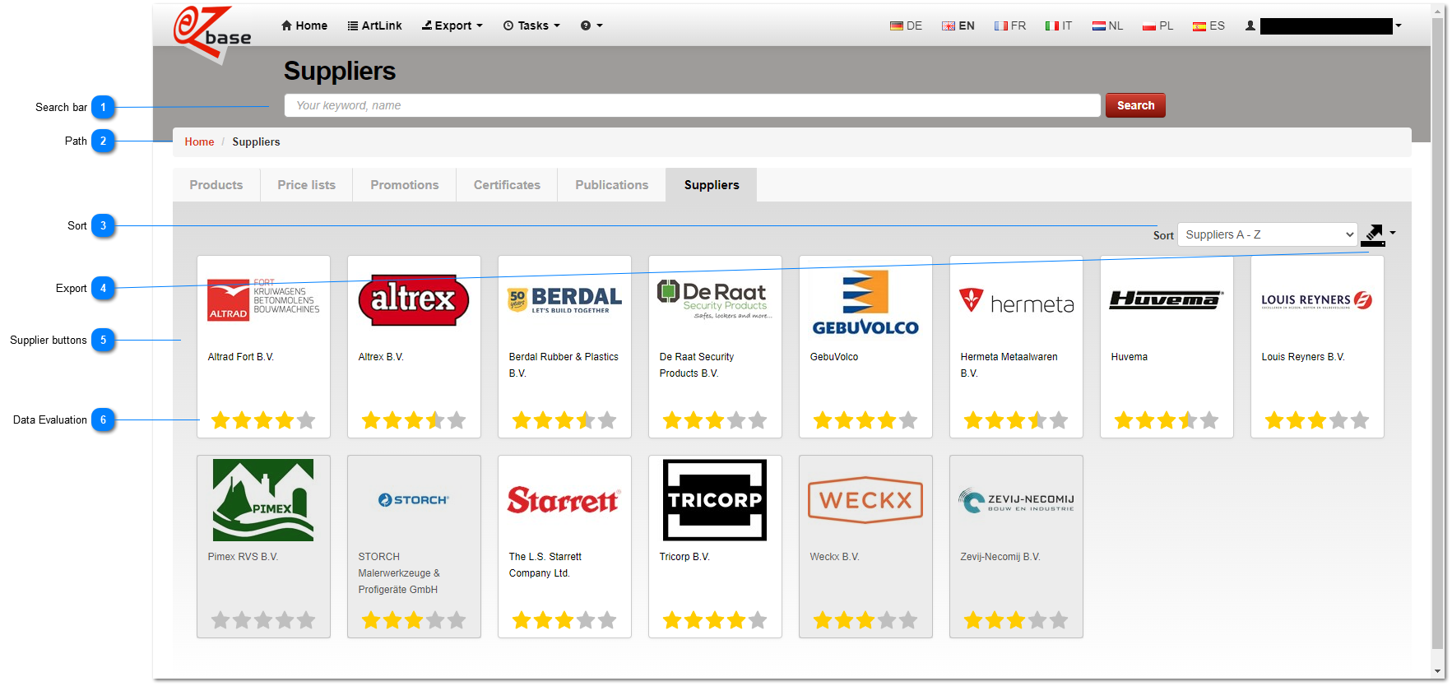Open the Huvema logo
This screenshot has width=1452, height=686.
1167,299
